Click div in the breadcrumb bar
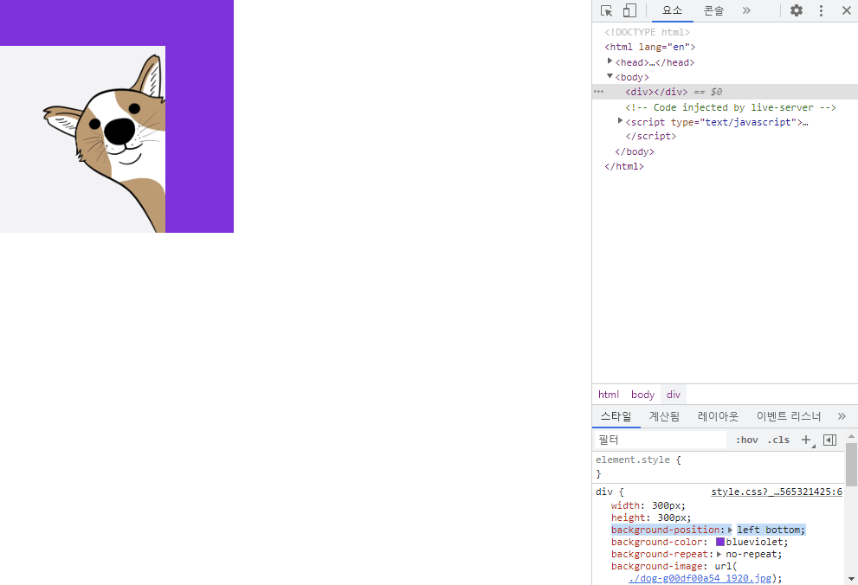The image size is (858, 585). point(673,395)
